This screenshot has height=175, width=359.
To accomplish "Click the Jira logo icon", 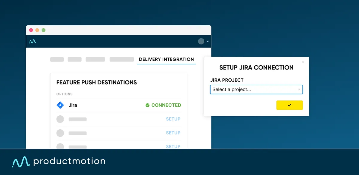I will pos(60,105).
